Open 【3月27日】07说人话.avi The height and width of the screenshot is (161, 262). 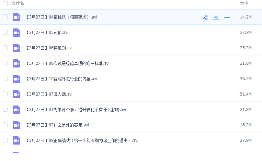pos(49,94)
